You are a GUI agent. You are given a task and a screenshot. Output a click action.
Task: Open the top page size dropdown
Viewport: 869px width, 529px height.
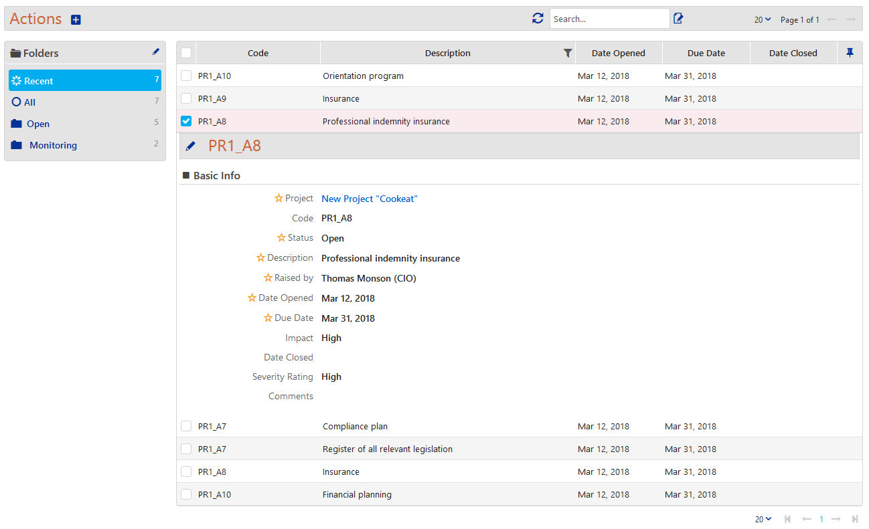coord(763,20)
